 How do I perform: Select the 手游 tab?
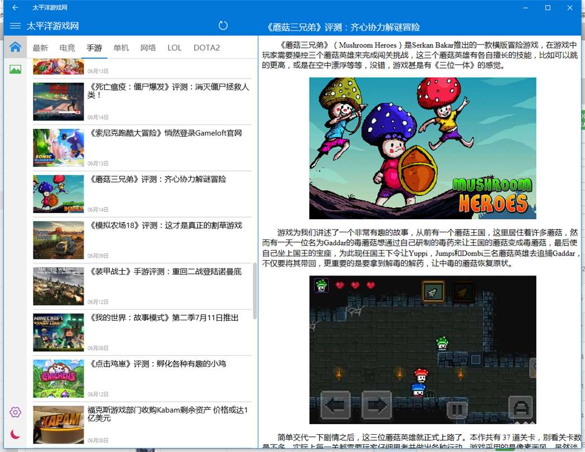click(x=94, y=48)
